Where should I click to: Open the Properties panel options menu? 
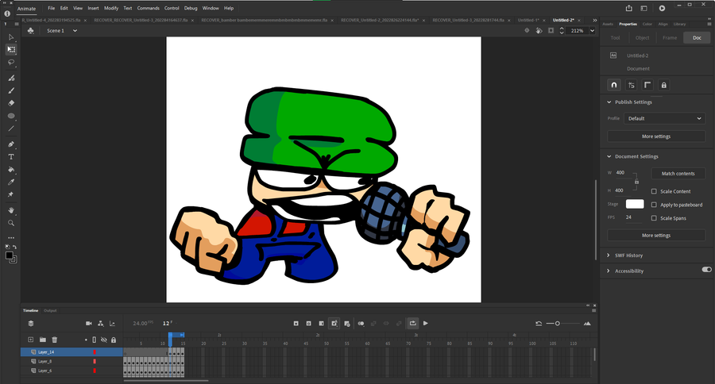pos(709,24)
